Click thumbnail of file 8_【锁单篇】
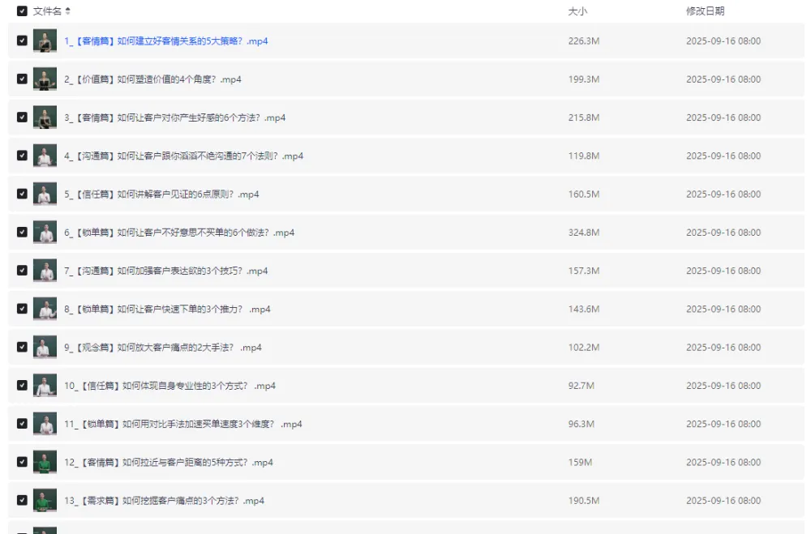811x534 pixels. point(45,310)
